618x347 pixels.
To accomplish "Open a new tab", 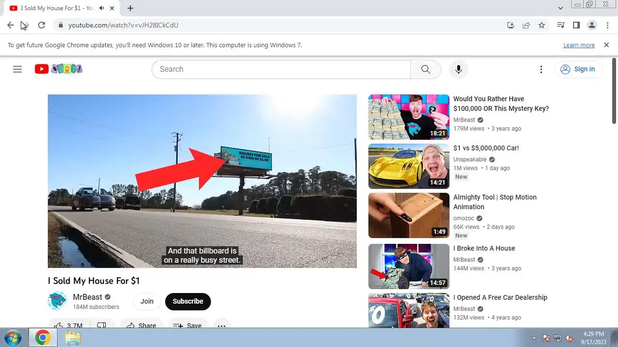I will click(130, 8).
